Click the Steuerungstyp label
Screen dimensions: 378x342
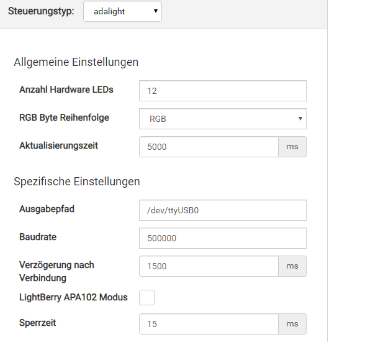tap(41, 11)
